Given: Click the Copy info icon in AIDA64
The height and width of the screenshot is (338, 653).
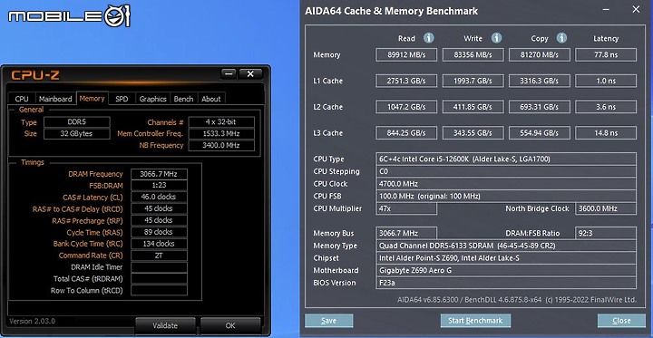Looking at the screenshot, I should pos(561,38).
